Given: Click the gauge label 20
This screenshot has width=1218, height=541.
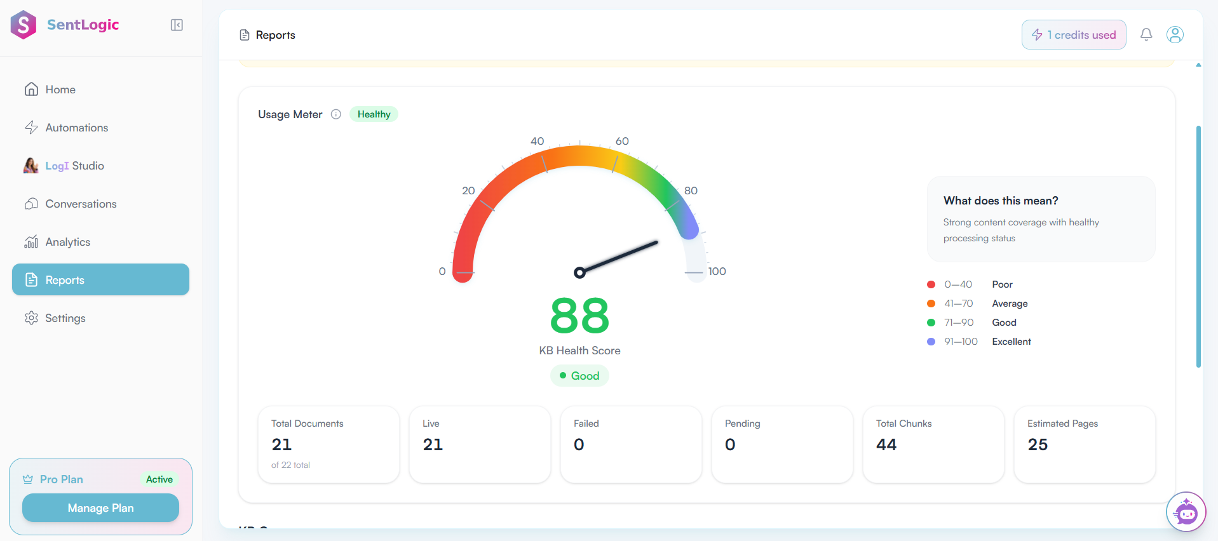Looking at the screenshot, I should tap(468, 190).
